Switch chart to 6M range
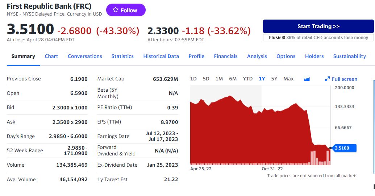 click(233, 79)
